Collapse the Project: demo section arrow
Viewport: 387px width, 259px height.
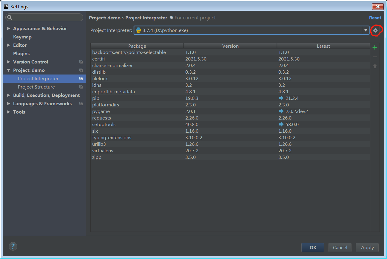(9, 70)
